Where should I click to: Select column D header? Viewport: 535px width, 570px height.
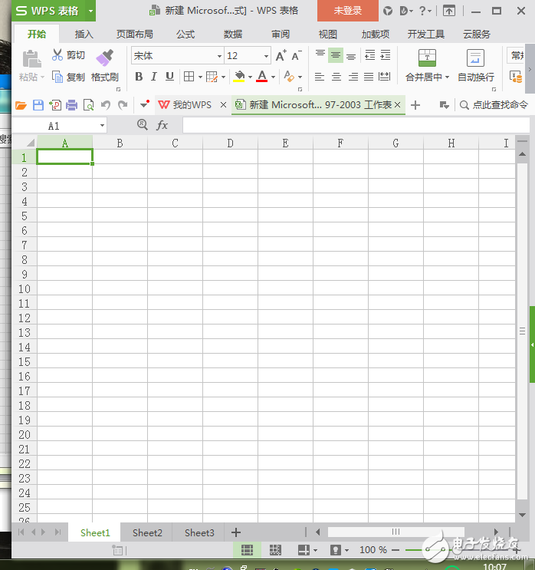coord(230,143)
